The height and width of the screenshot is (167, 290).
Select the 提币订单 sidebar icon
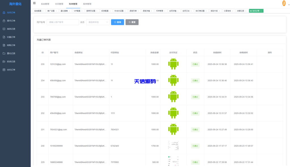(x=3, y=21)
